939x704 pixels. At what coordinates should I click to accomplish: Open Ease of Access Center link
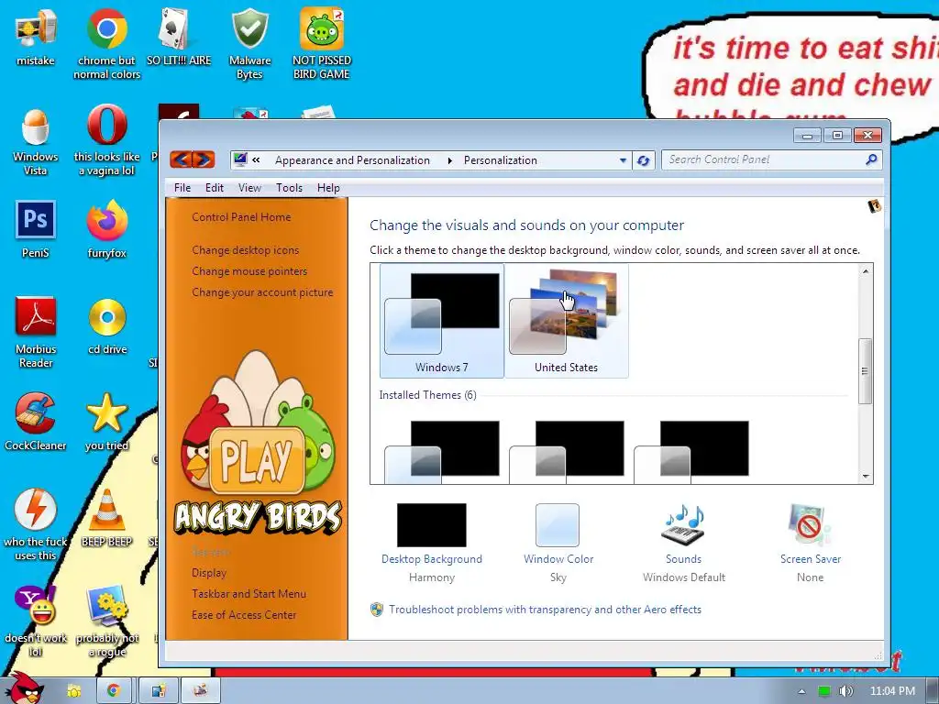(x=244, y=615)
